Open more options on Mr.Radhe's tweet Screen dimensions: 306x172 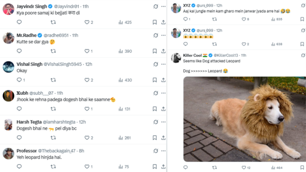tap(163, 35)
